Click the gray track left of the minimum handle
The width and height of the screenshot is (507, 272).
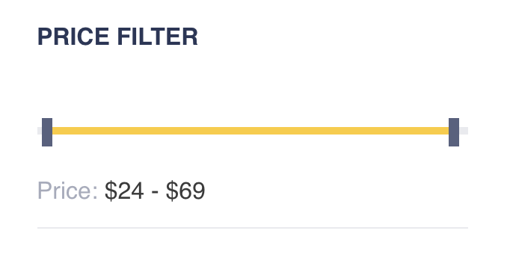pyautogui.click(x=40, y=131)
